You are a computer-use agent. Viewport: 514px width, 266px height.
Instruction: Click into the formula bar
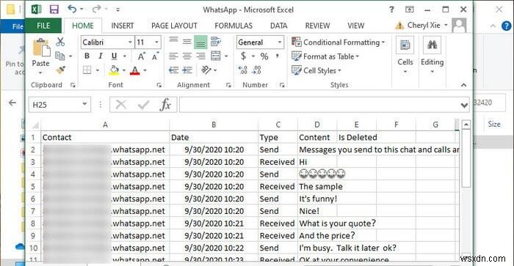pyautogui.click(x=319, y=105)
